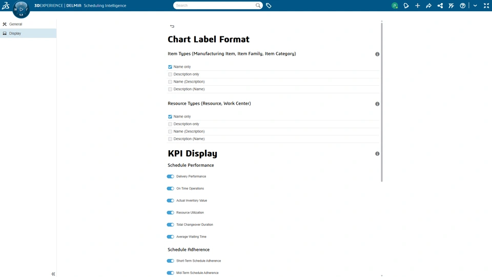The image size is (492, 277).
Task: Toggle the Resource Utilization switch
Action: click(x=170, y=212)
